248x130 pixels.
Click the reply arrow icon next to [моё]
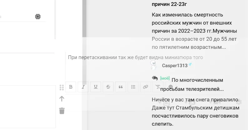tap(155, 78)
